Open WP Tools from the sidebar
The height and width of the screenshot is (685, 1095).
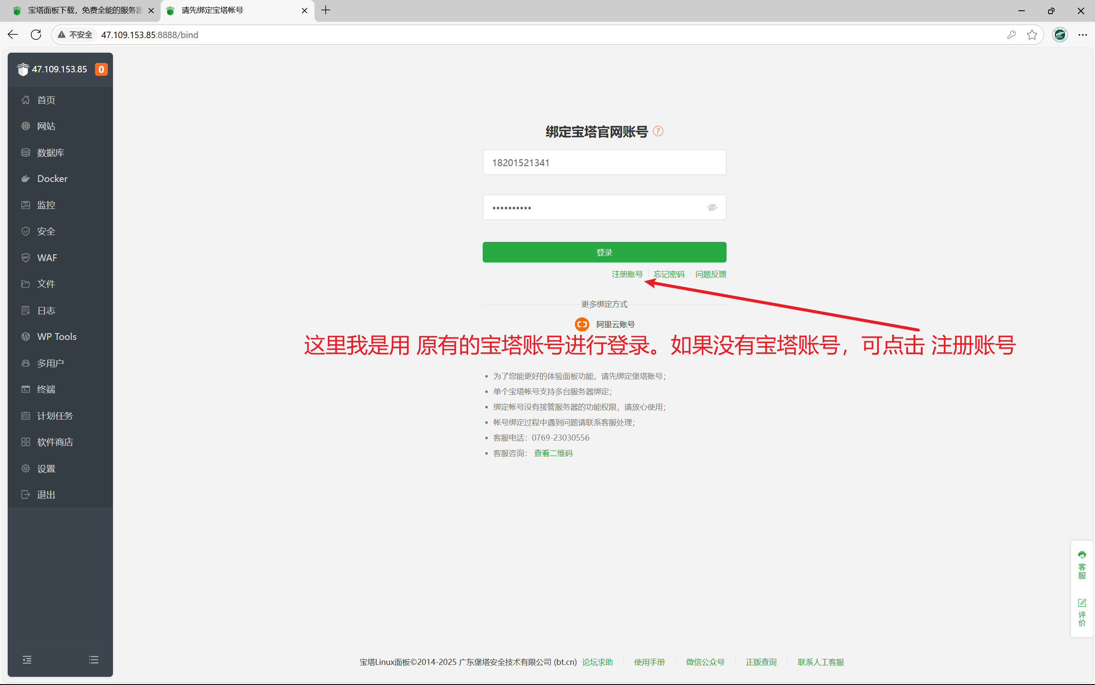click(56, 336)
